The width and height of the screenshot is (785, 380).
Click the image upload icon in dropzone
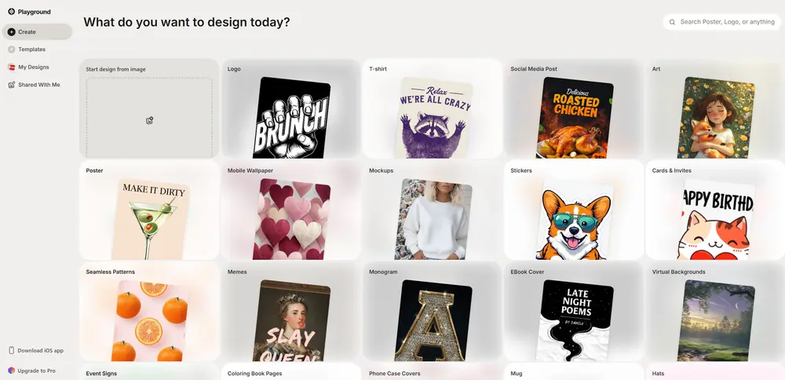(149, 120)
